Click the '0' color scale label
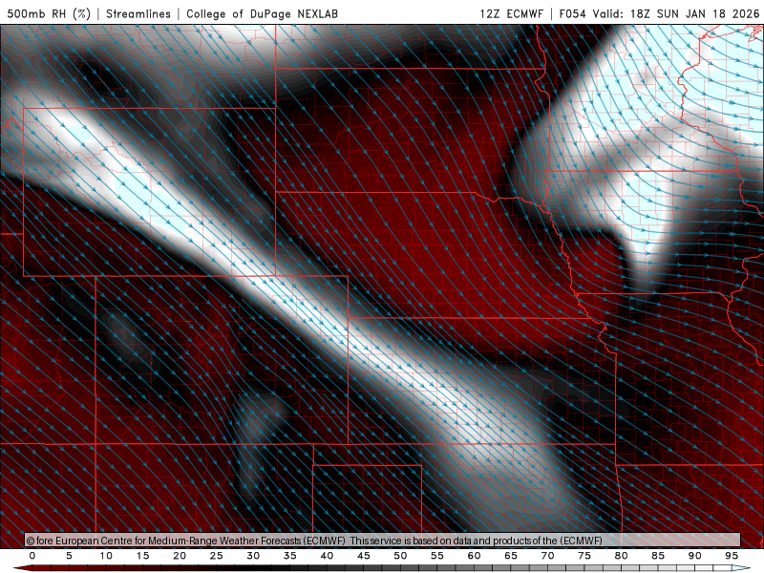The image size is (764, 573). 32,556
